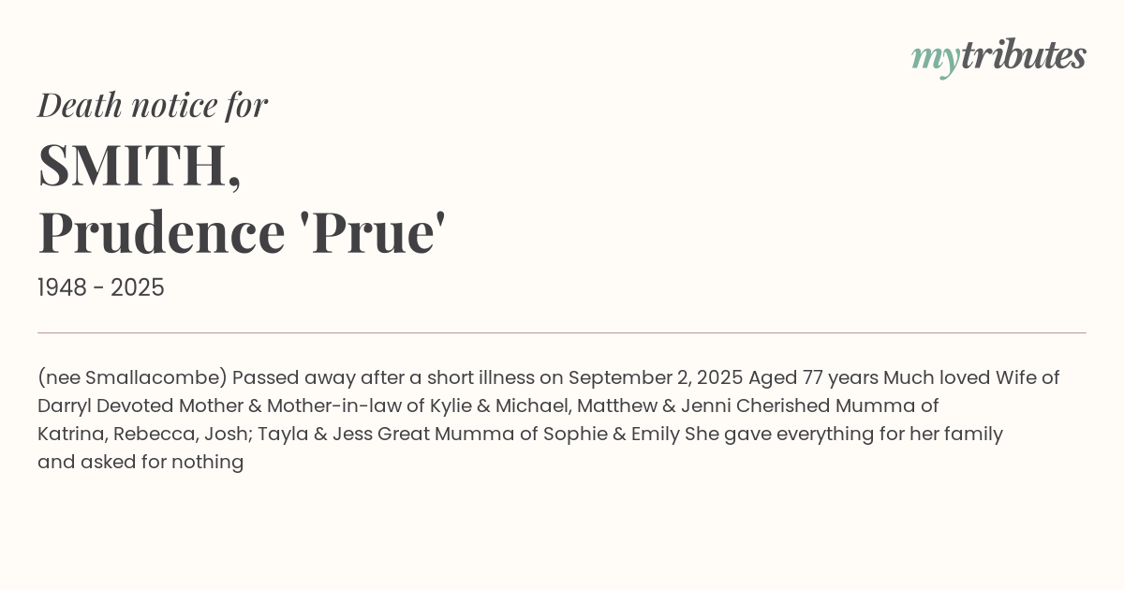Image resolution: width=1124 pixels, height=590 pixels.
Task: Click the names 'Matthew & Jenni'
Action: pyautogui.click(x=652, y=406)
